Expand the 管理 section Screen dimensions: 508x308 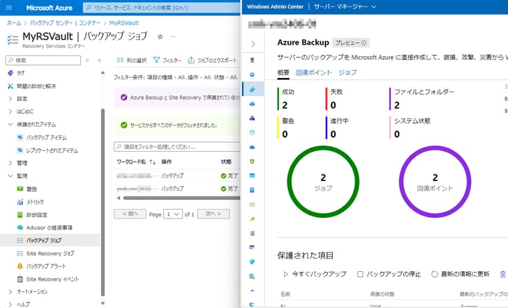pyautogui.click(x=10, y=163)
